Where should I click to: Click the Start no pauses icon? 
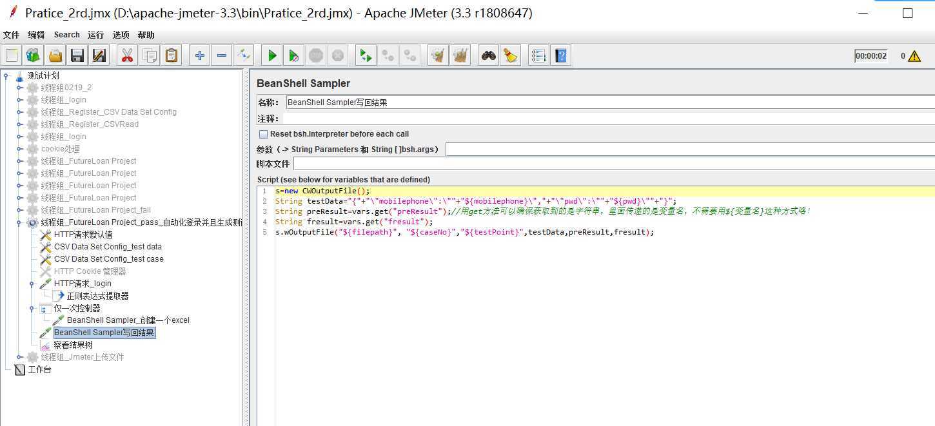click(293, 56)
